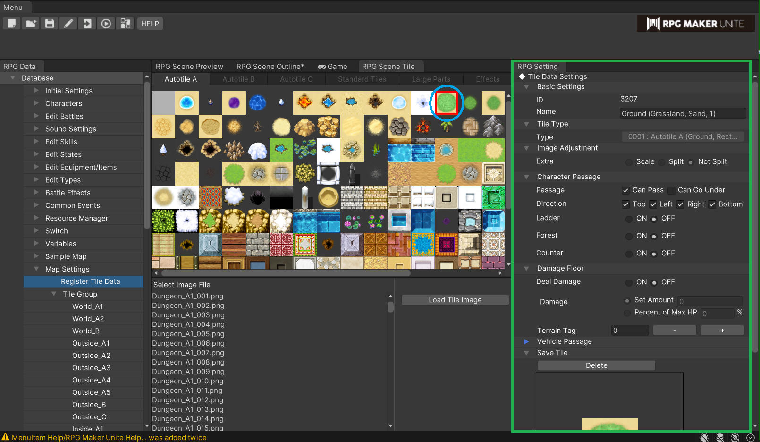The height and width of the screenshot is (442, 760).
Task: Select the blank gray first tile
Action: (163, 103)
